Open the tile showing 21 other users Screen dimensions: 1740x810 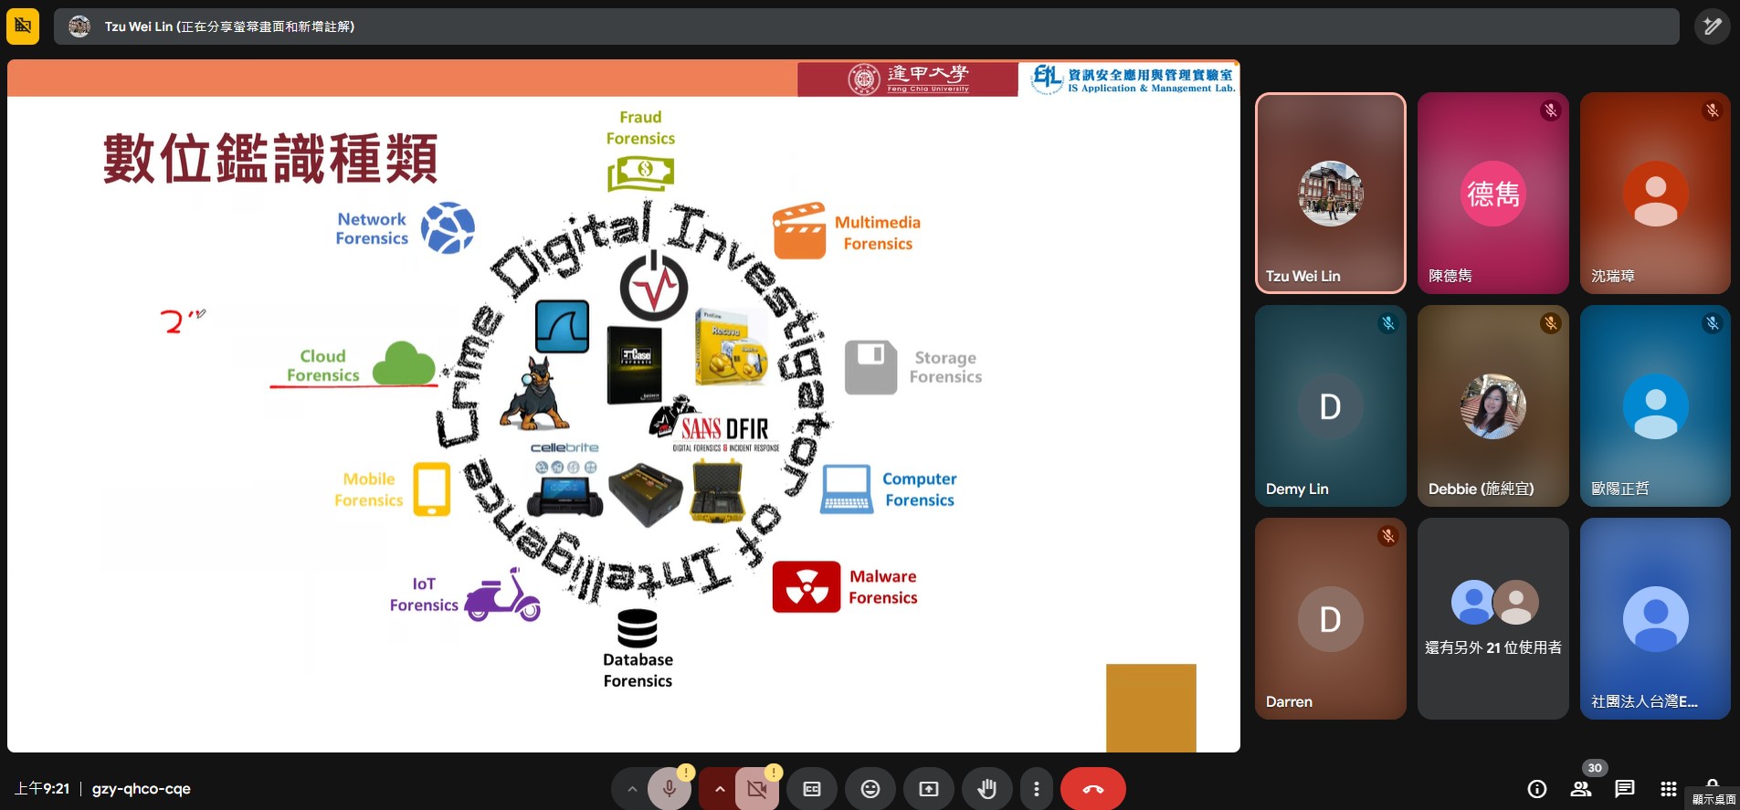[x=1492, y=618]
